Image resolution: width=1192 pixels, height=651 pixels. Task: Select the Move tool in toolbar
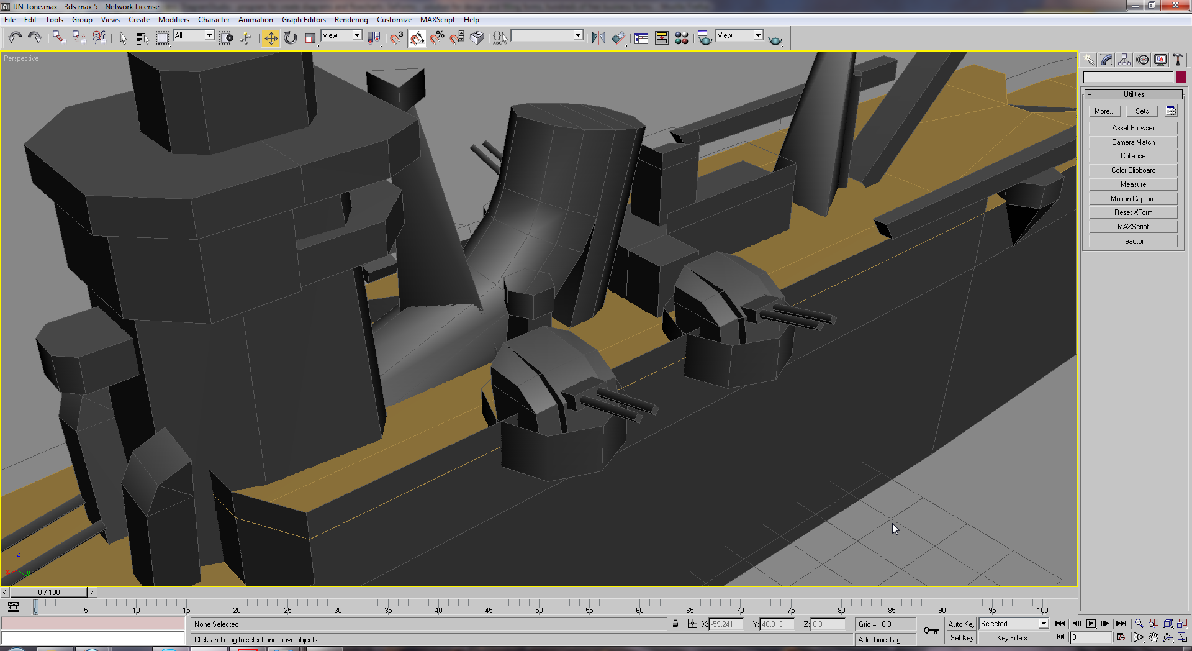pyautogui.click(x=271, y=39)
